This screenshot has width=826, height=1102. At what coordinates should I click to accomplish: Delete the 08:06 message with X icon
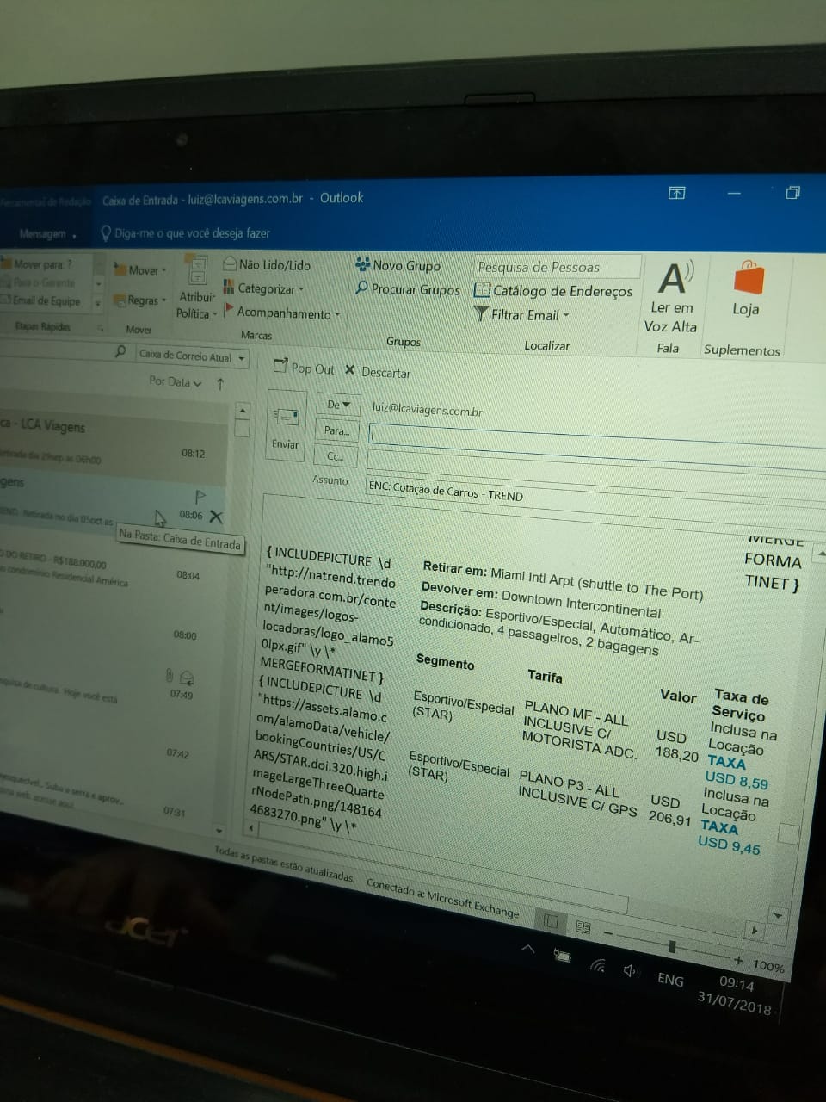point(216,517)
